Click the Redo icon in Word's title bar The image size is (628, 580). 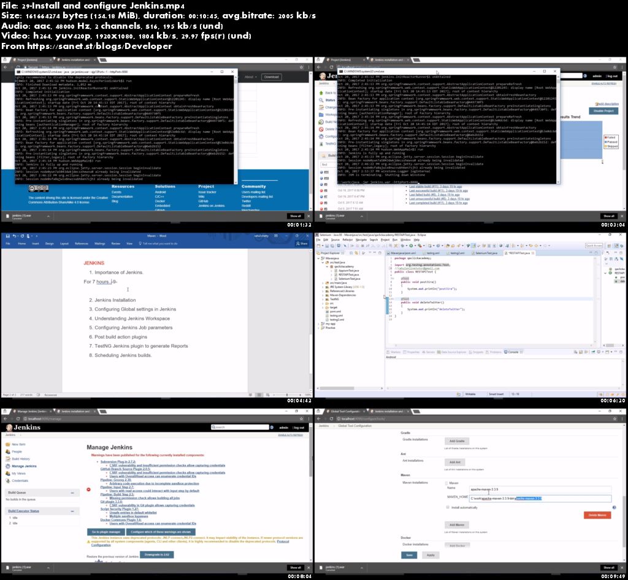[23, 236]
